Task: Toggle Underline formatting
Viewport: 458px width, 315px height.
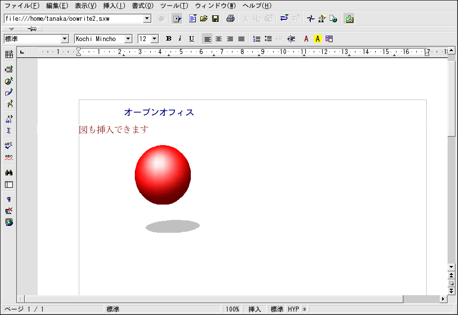Action: [x=191, y=39]
